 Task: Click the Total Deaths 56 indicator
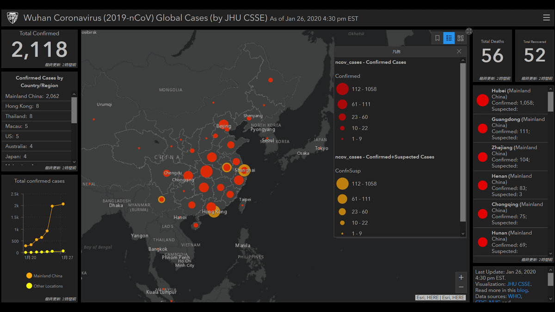tap(492, 55)
